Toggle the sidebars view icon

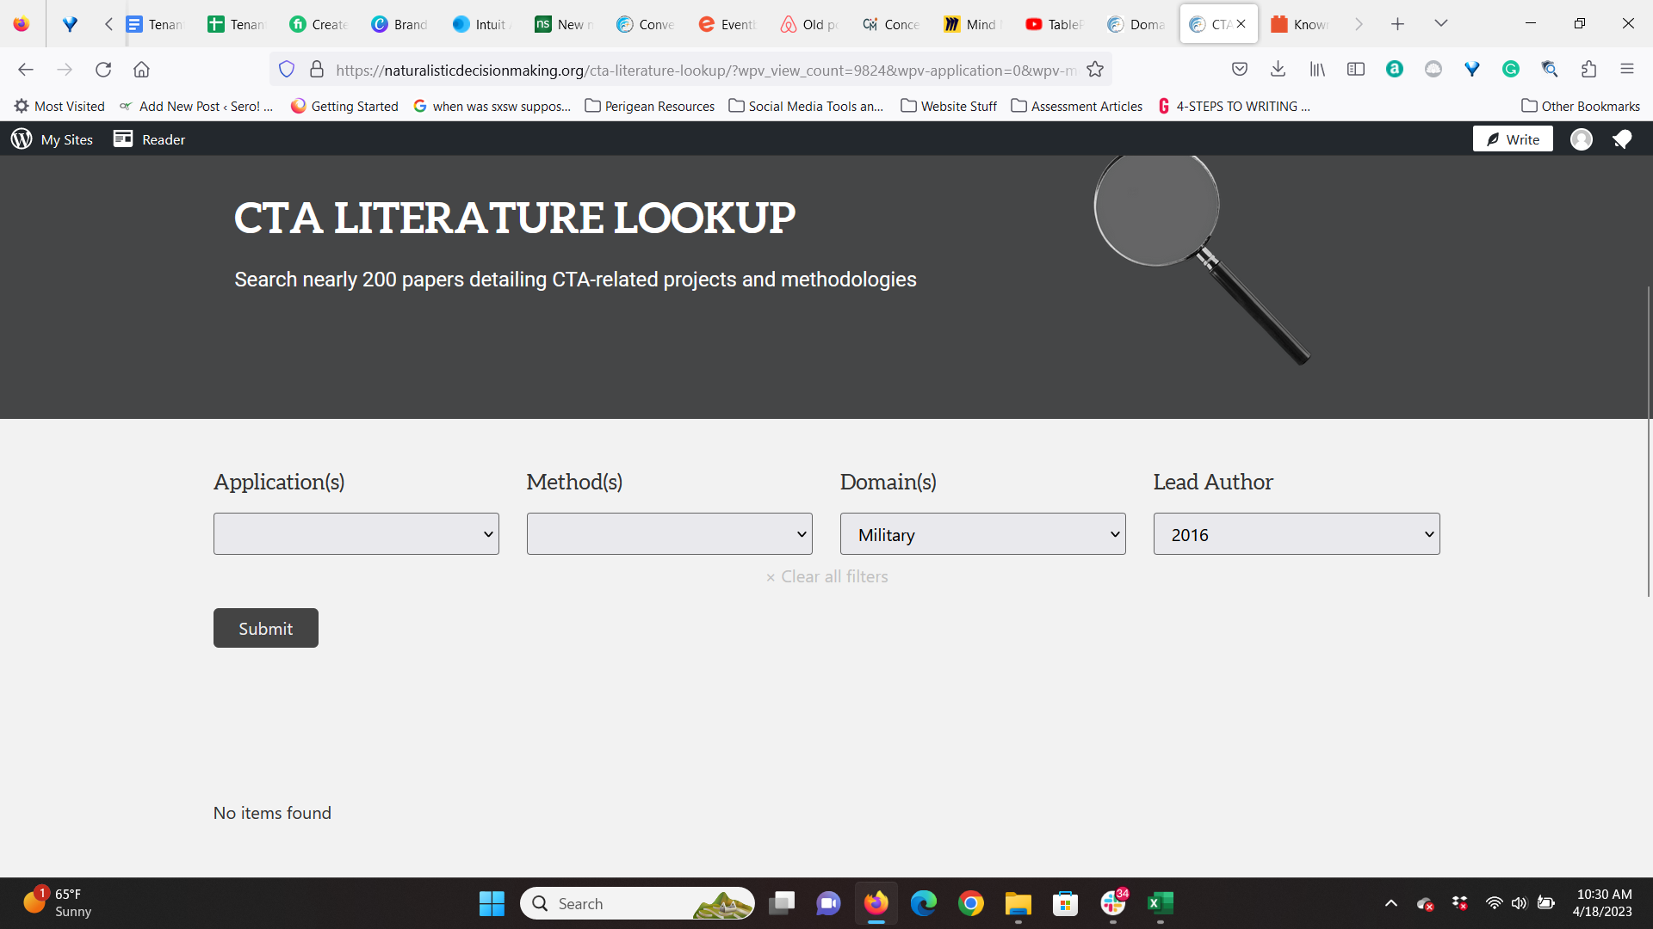(1356, 70)
